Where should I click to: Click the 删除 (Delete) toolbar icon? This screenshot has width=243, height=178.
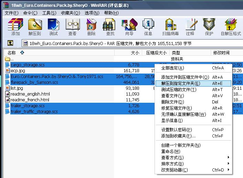[x=92, y=24]
